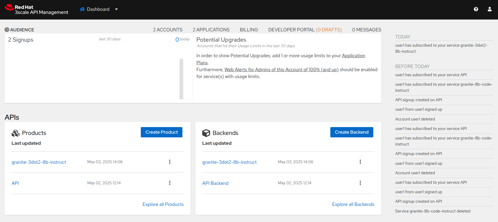
Task: Click today's granite-3dot2-8b-instruct subscription entry
Action: (x=441, y=48)
